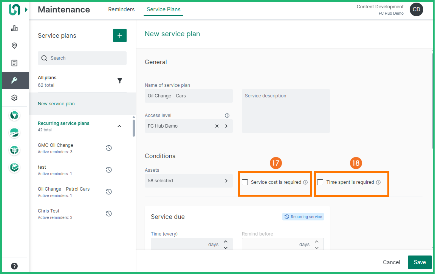Switch to the Reminders tab
435x274 pixels.
coord(121,9)
